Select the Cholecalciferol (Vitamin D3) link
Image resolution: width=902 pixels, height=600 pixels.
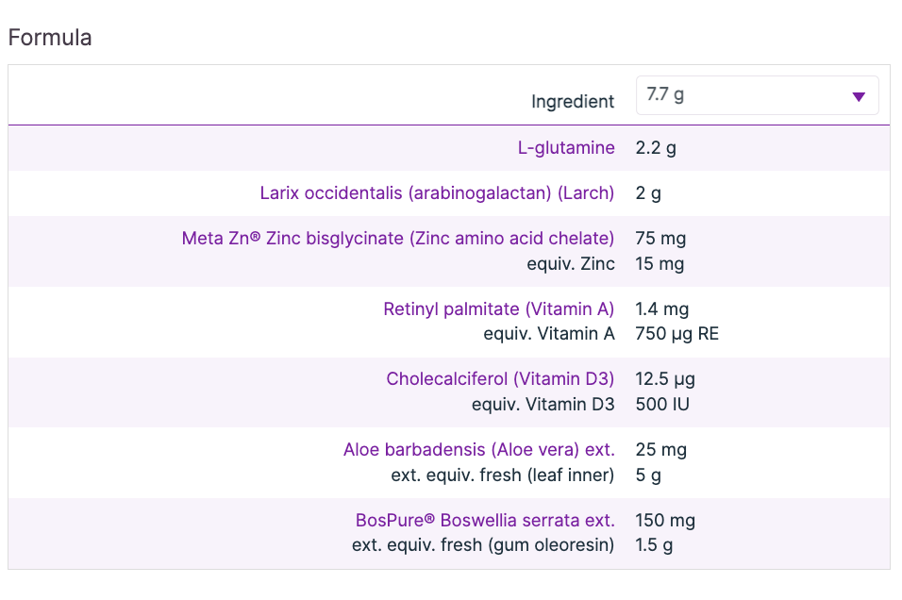coord(500,378)
